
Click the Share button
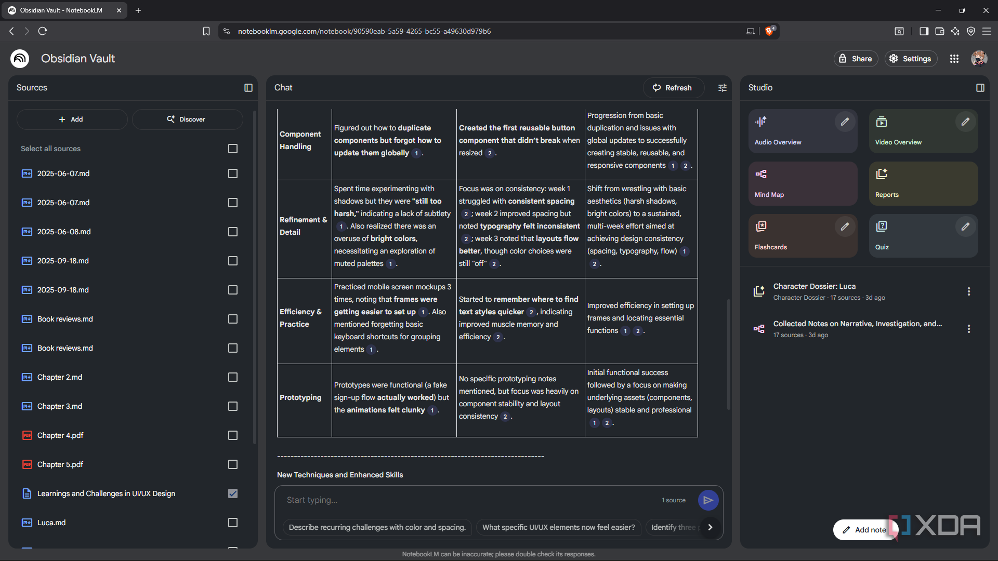tap(856, 59)
